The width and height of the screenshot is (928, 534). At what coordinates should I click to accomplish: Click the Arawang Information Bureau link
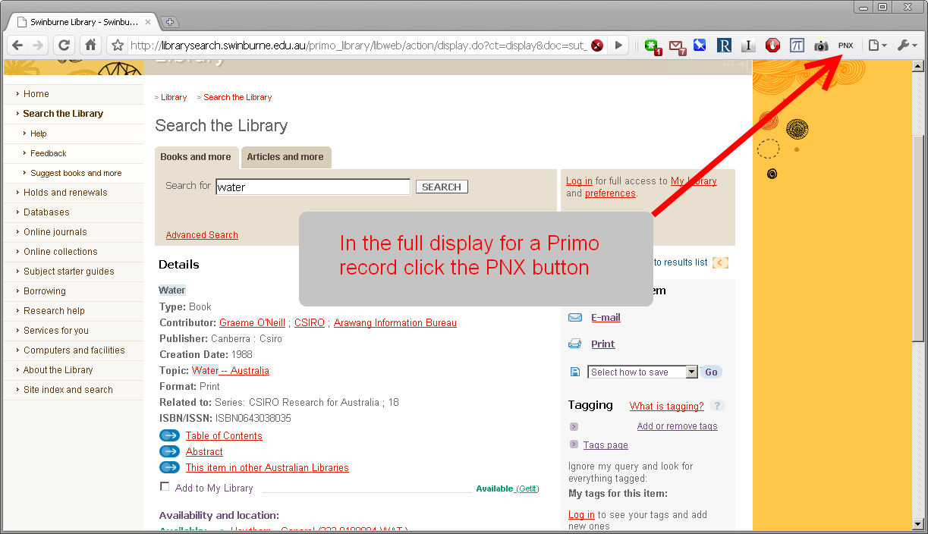tap(395, 323)
